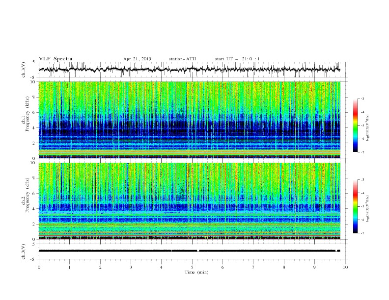This screenshot has width=389, height=300.
Task: Click the 'ch.1(V)' waveform axis label
Action: click(x=24, y=70)
